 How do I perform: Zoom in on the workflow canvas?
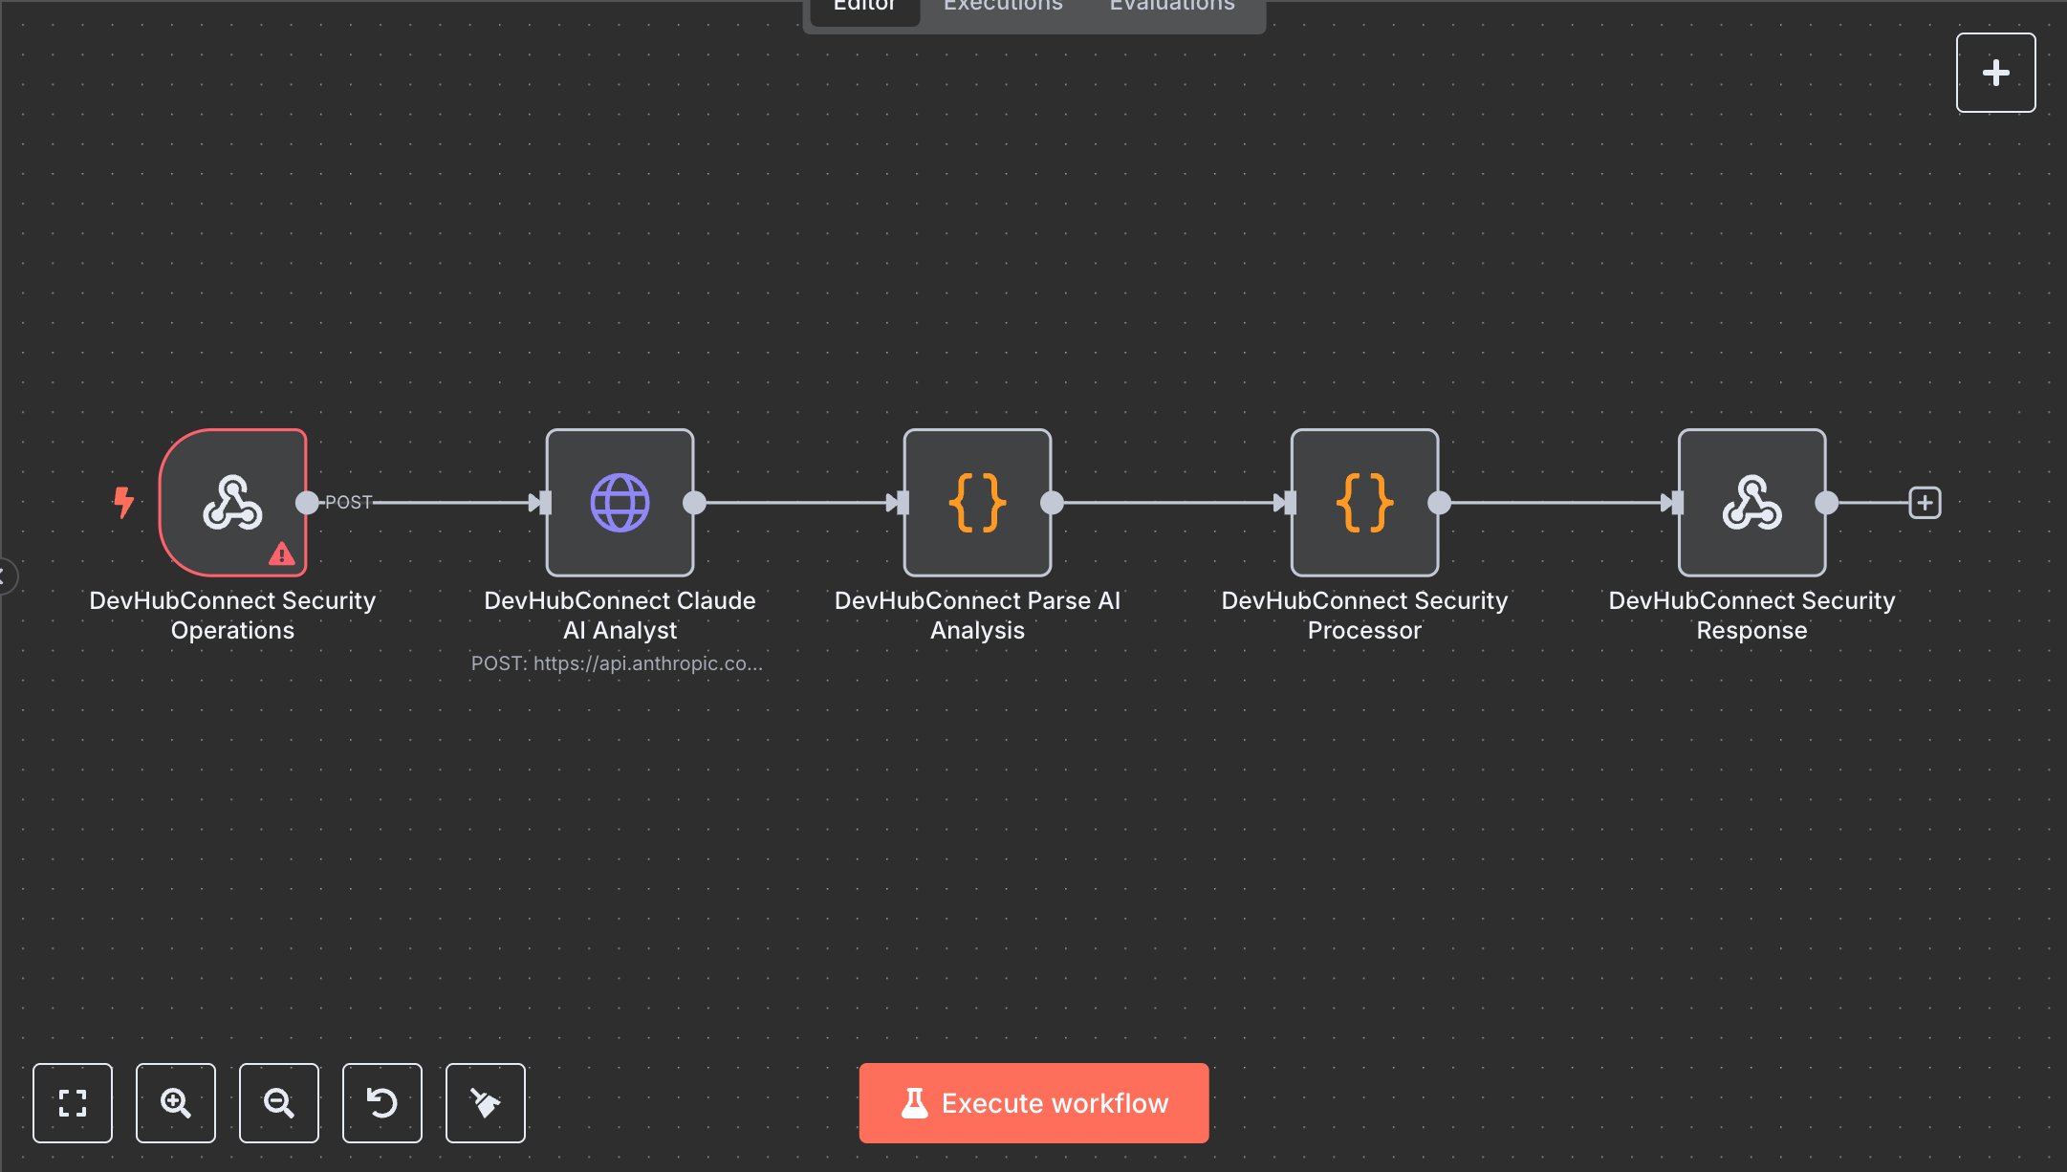(176, 1102)
